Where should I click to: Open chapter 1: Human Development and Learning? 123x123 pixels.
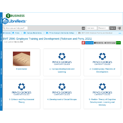pyautogui.click(x=62, y=70)
